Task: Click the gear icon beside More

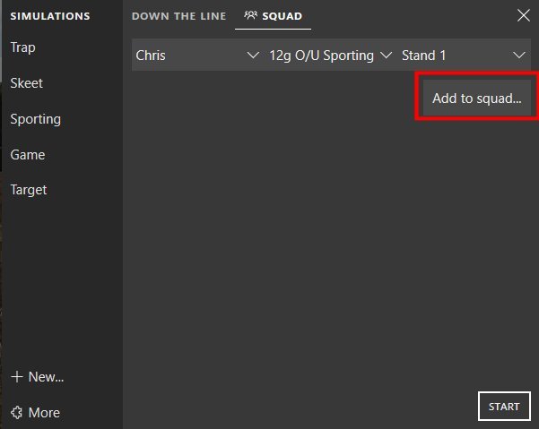Action: coord(16,413)
